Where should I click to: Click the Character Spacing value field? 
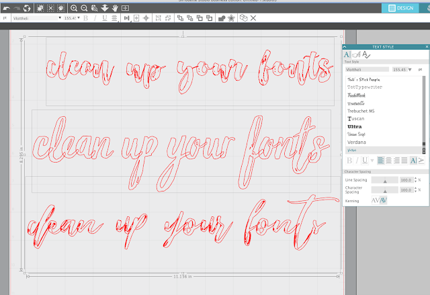[x=406, y=189]
